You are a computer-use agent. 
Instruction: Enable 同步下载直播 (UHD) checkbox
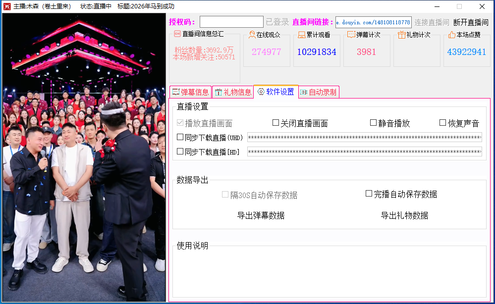click(180, 137)
